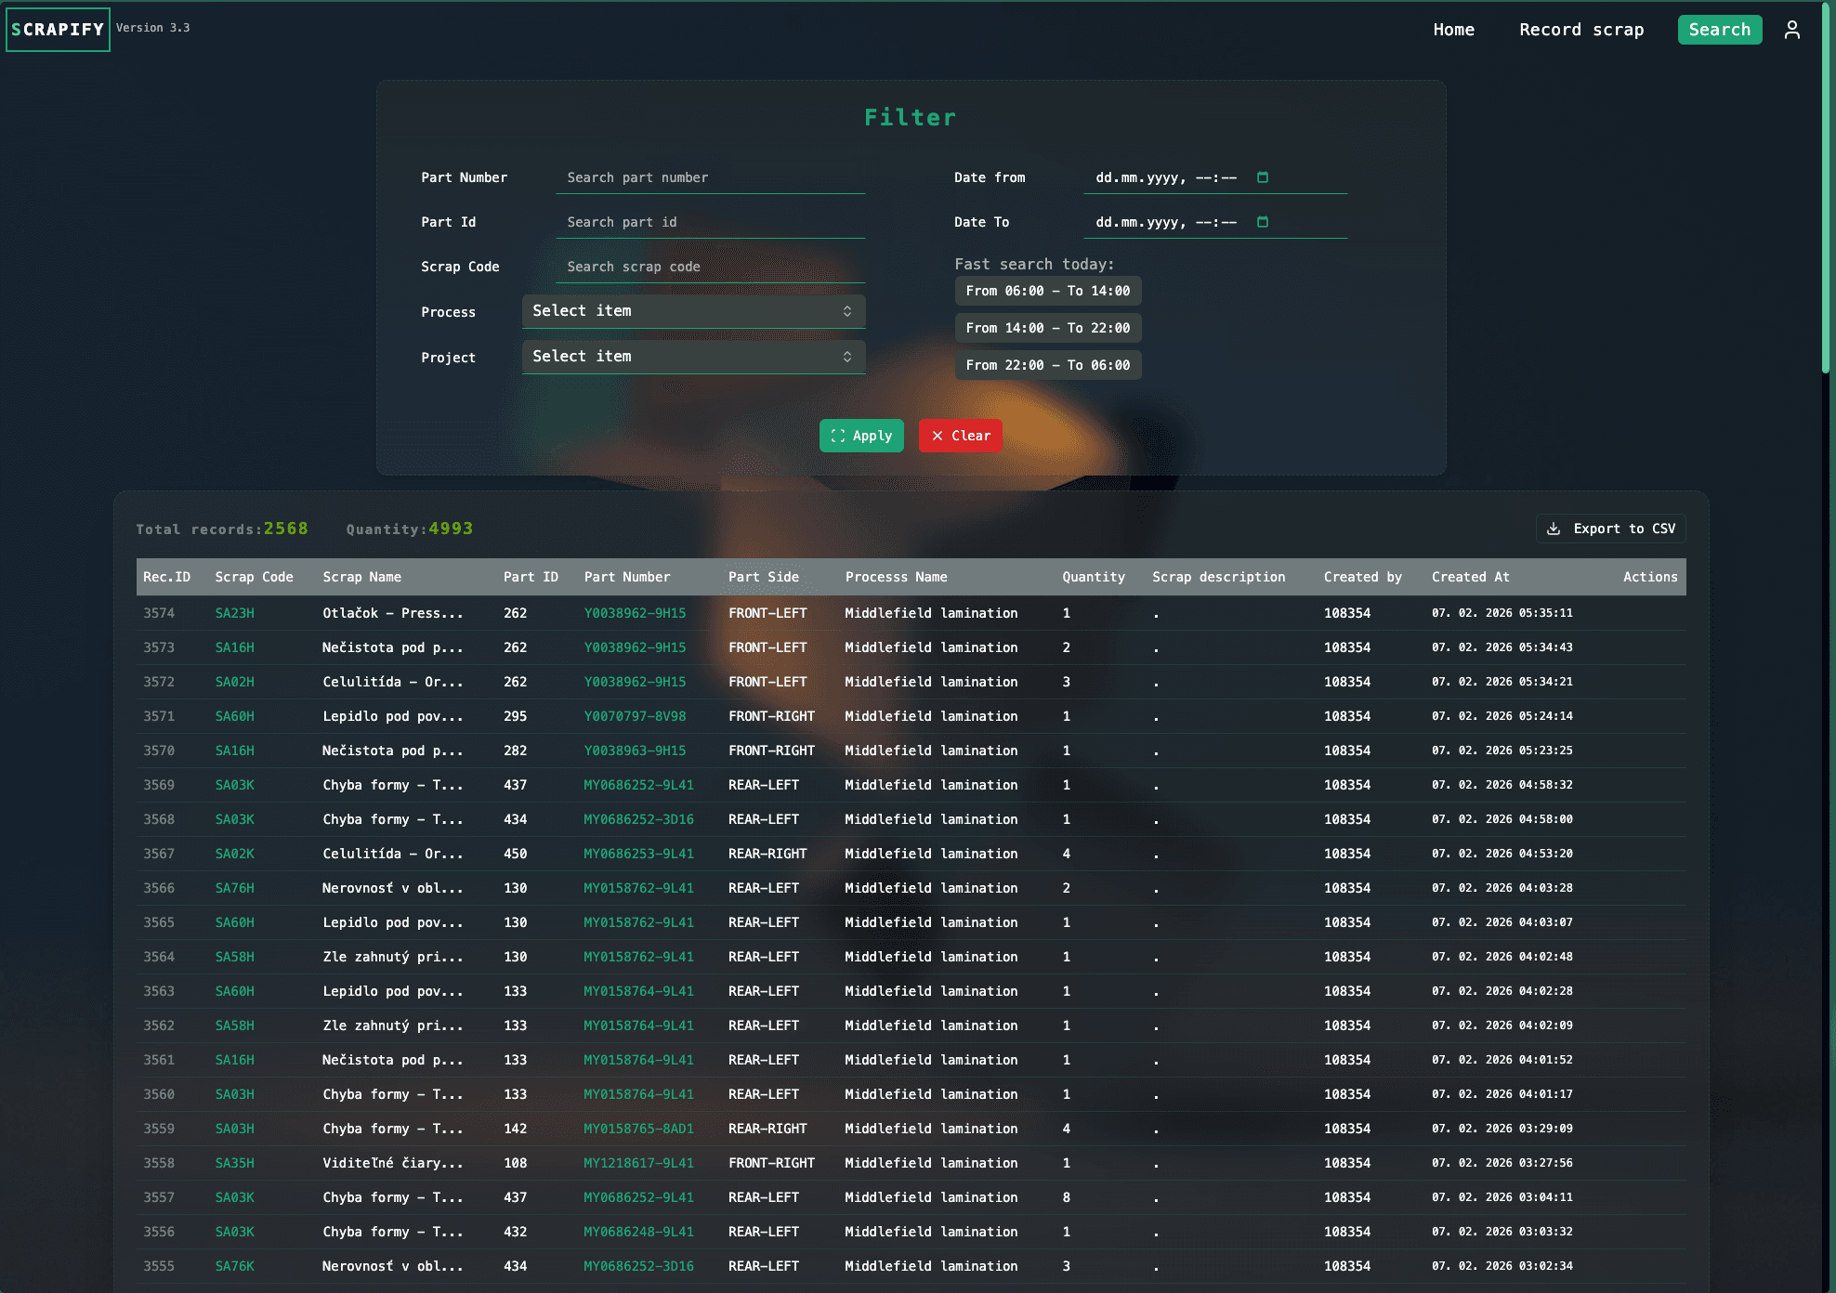Focus the Search scrap code field
This screenshot has width=1836, height=1293.
711,267
